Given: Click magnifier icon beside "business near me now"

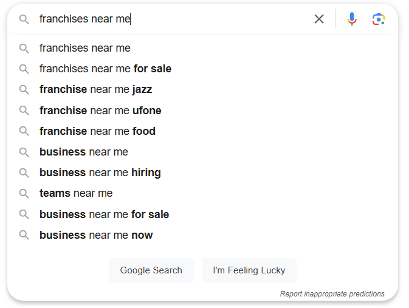Looking at the screenshot, I should (24, 235).
